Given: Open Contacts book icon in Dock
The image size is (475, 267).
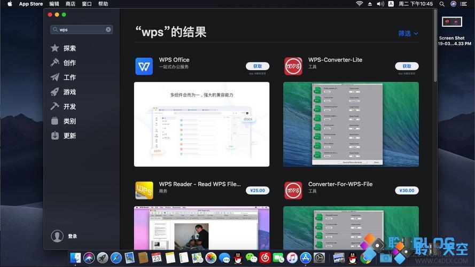Looking at the screenshot, I should pyautogui.click(x=143, y=258).
